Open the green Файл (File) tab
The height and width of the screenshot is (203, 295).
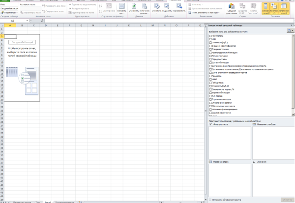click(x=5, y=0)
